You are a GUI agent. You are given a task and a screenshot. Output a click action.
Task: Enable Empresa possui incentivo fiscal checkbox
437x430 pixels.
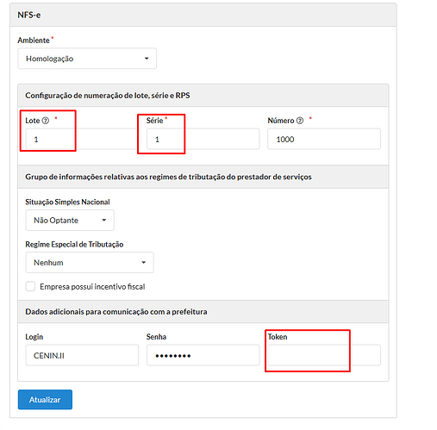(30, 286)
